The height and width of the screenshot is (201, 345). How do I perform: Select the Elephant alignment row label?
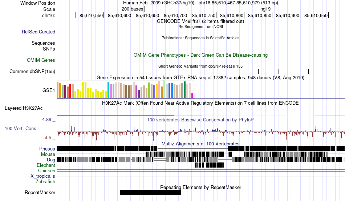pyautogui.click(x=46, y=165)
